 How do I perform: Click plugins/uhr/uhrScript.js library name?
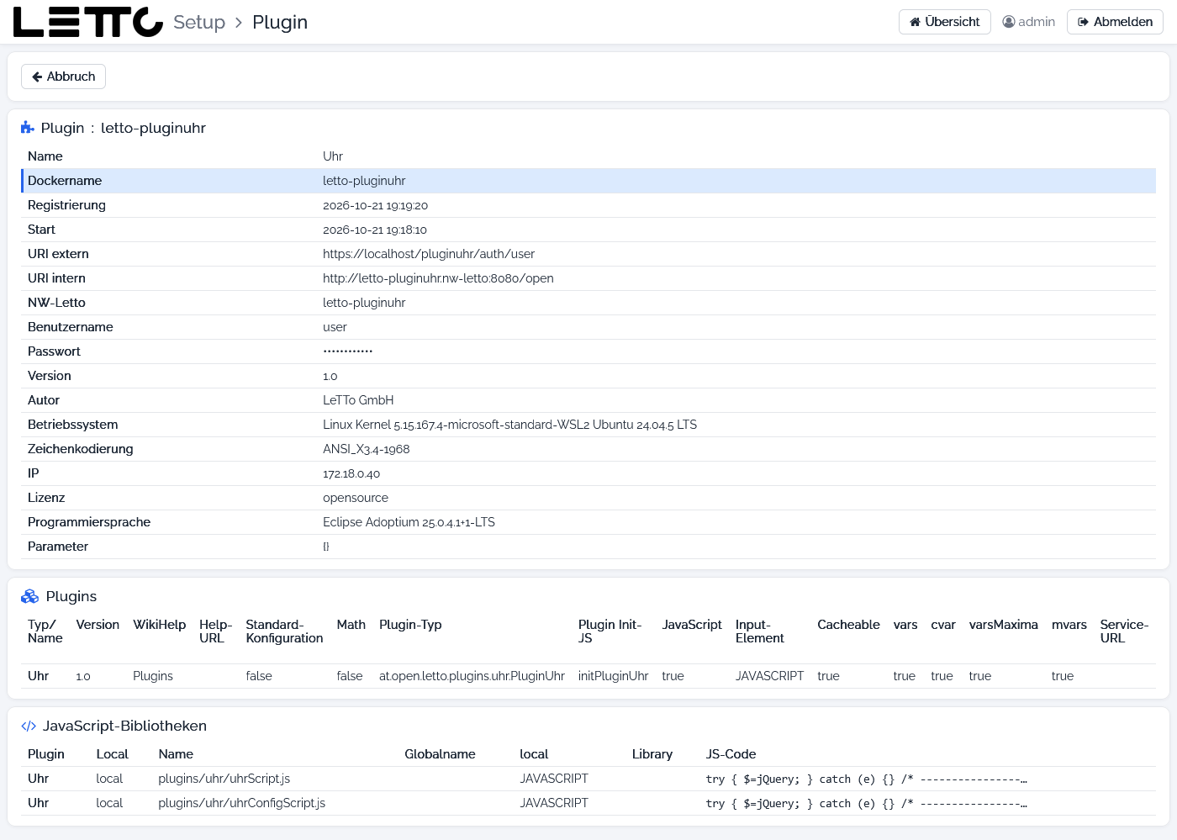224,779
